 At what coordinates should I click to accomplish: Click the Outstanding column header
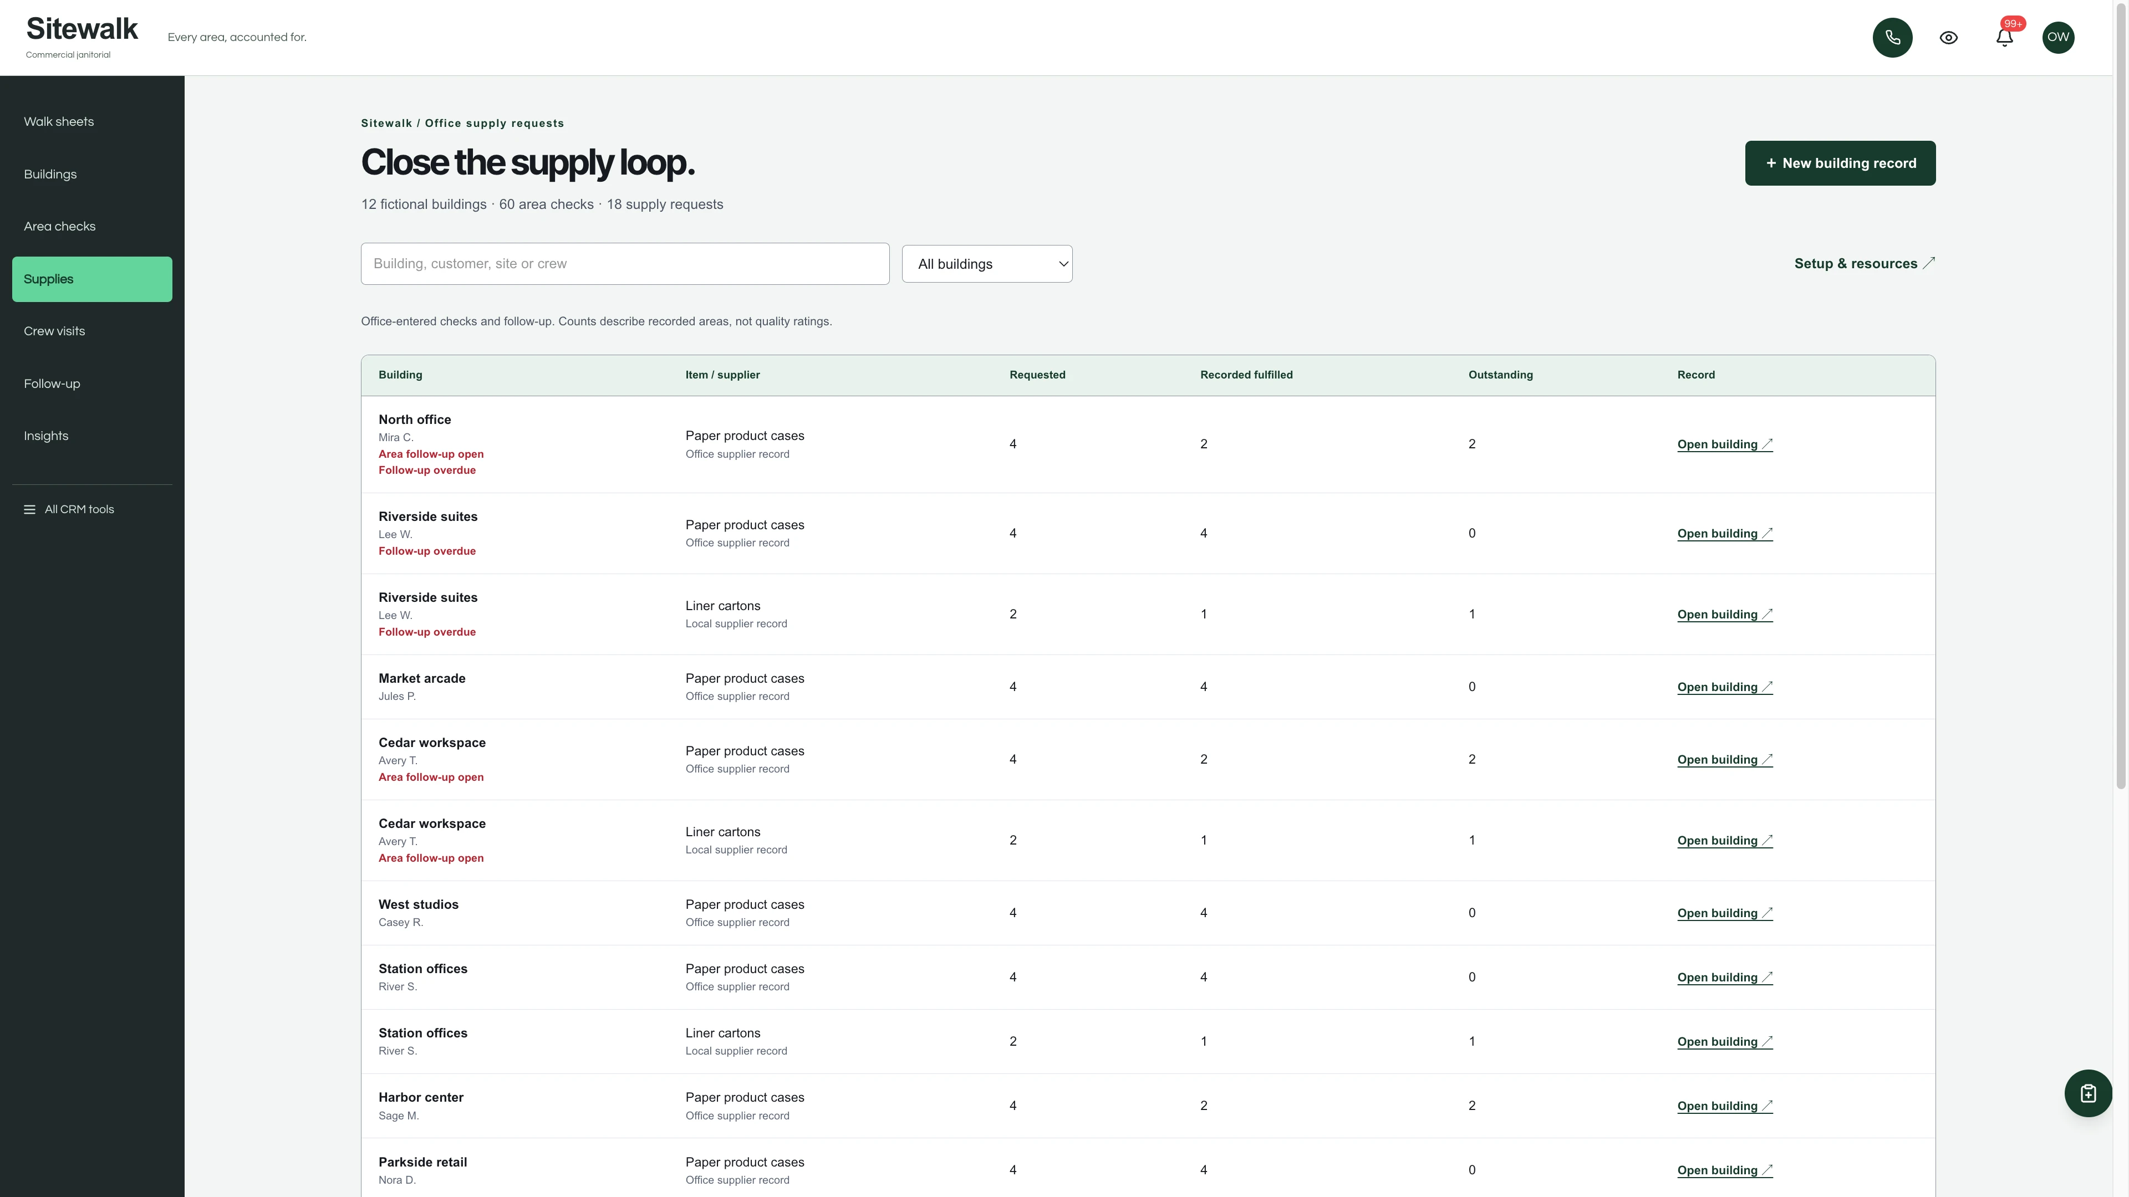coord(1500,375)
